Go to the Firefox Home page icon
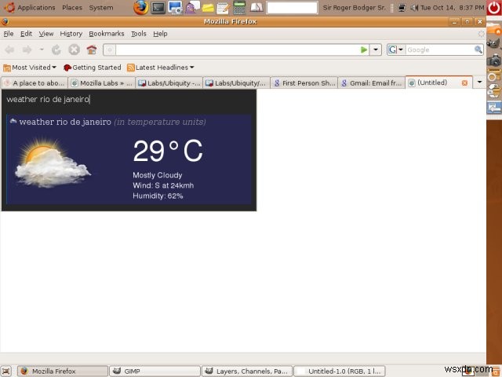Viewport: 502px width, 377px height. [92, 49]
